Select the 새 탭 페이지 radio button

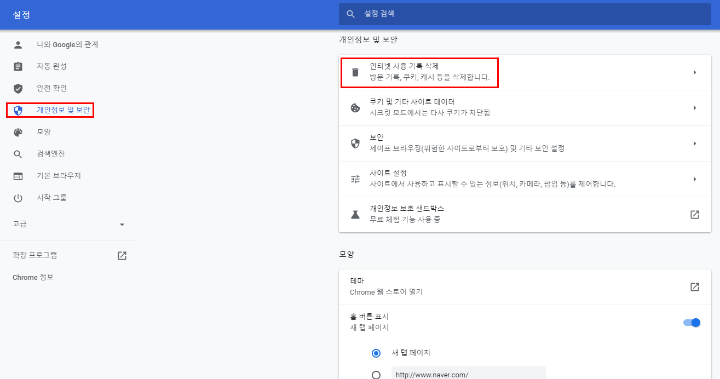click(x=376, y=353)
